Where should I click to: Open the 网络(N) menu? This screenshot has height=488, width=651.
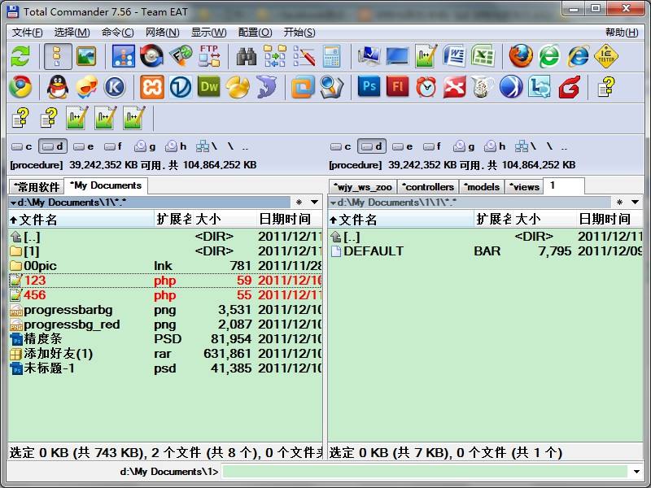[x=162, y=33]
